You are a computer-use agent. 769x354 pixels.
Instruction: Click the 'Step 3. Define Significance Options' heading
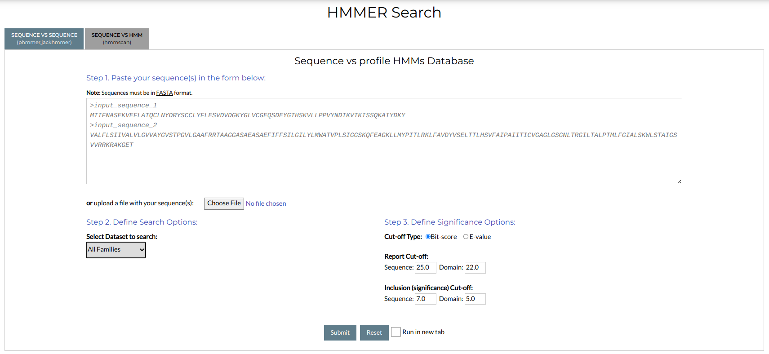449,222
